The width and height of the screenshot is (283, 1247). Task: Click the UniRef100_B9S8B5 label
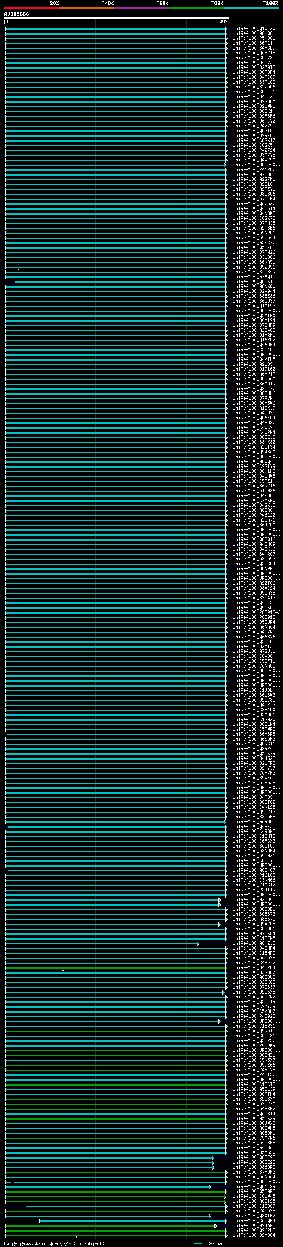(x=253, y=102)
